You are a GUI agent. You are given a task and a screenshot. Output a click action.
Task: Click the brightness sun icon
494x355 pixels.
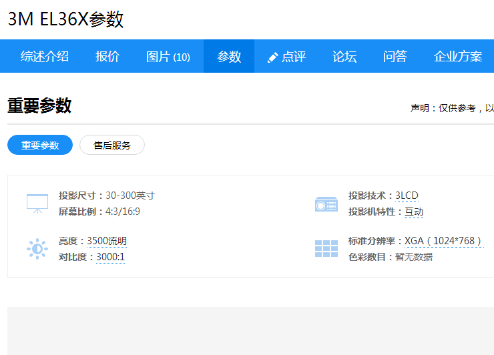37,249
